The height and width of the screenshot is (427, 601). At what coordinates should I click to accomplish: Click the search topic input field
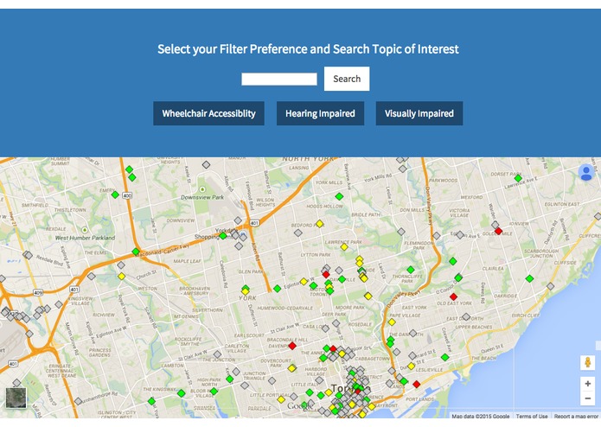[279, 79]
